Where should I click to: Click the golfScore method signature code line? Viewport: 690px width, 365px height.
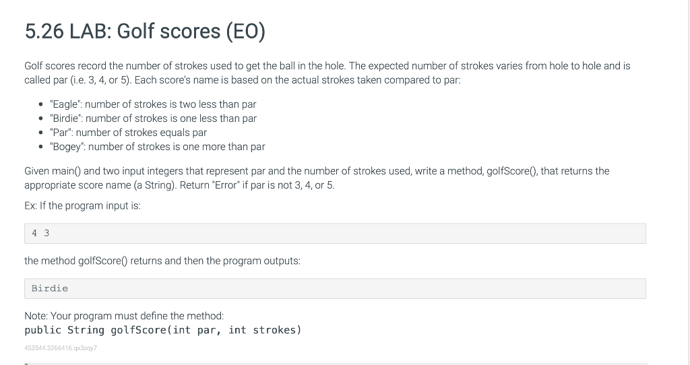point(162,330)
